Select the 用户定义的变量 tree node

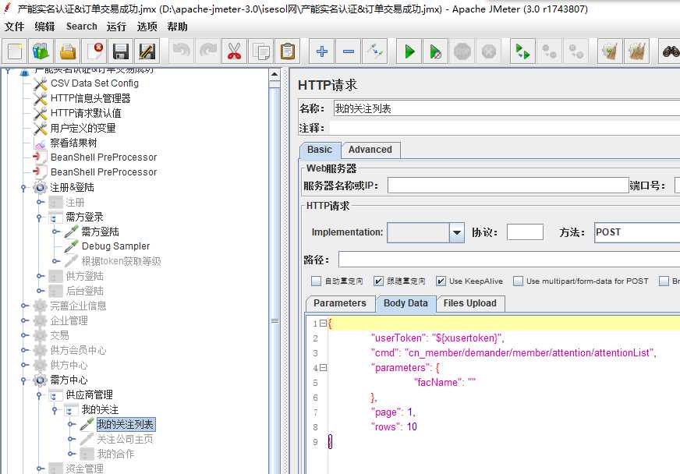83,128
